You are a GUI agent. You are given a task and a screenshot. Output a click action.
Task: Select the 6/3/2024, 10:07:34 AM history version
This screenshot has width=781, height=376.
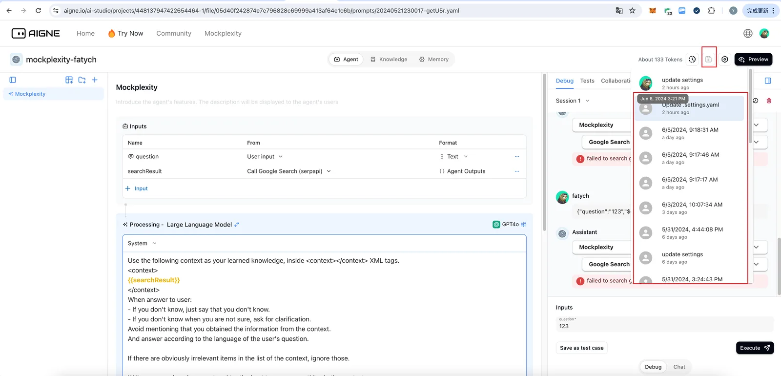(x=689, y=208)
